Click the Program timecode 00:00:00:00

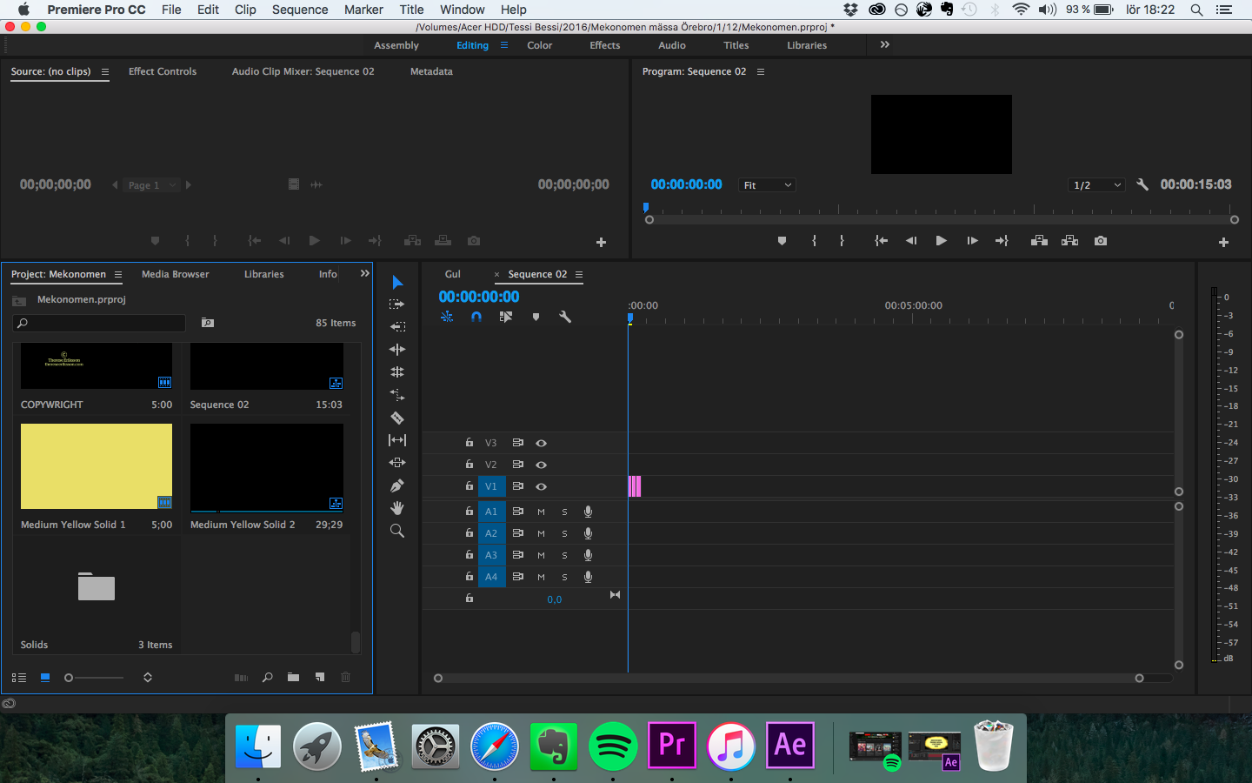686,184
